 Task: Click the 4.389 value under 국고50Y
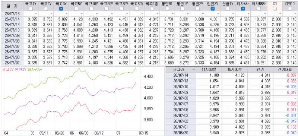pos(139,19)
